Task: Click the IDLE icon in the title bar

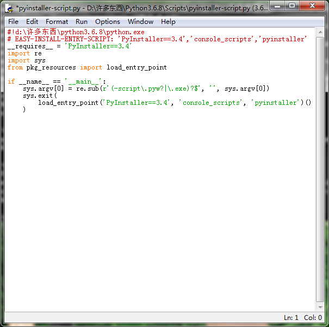Action: pyautogui.click(x=9, y=8)
